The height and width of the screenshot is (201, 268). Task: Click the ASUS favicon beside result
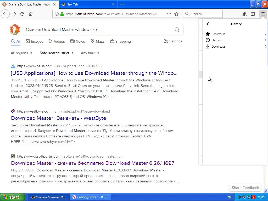pos(13,66)
